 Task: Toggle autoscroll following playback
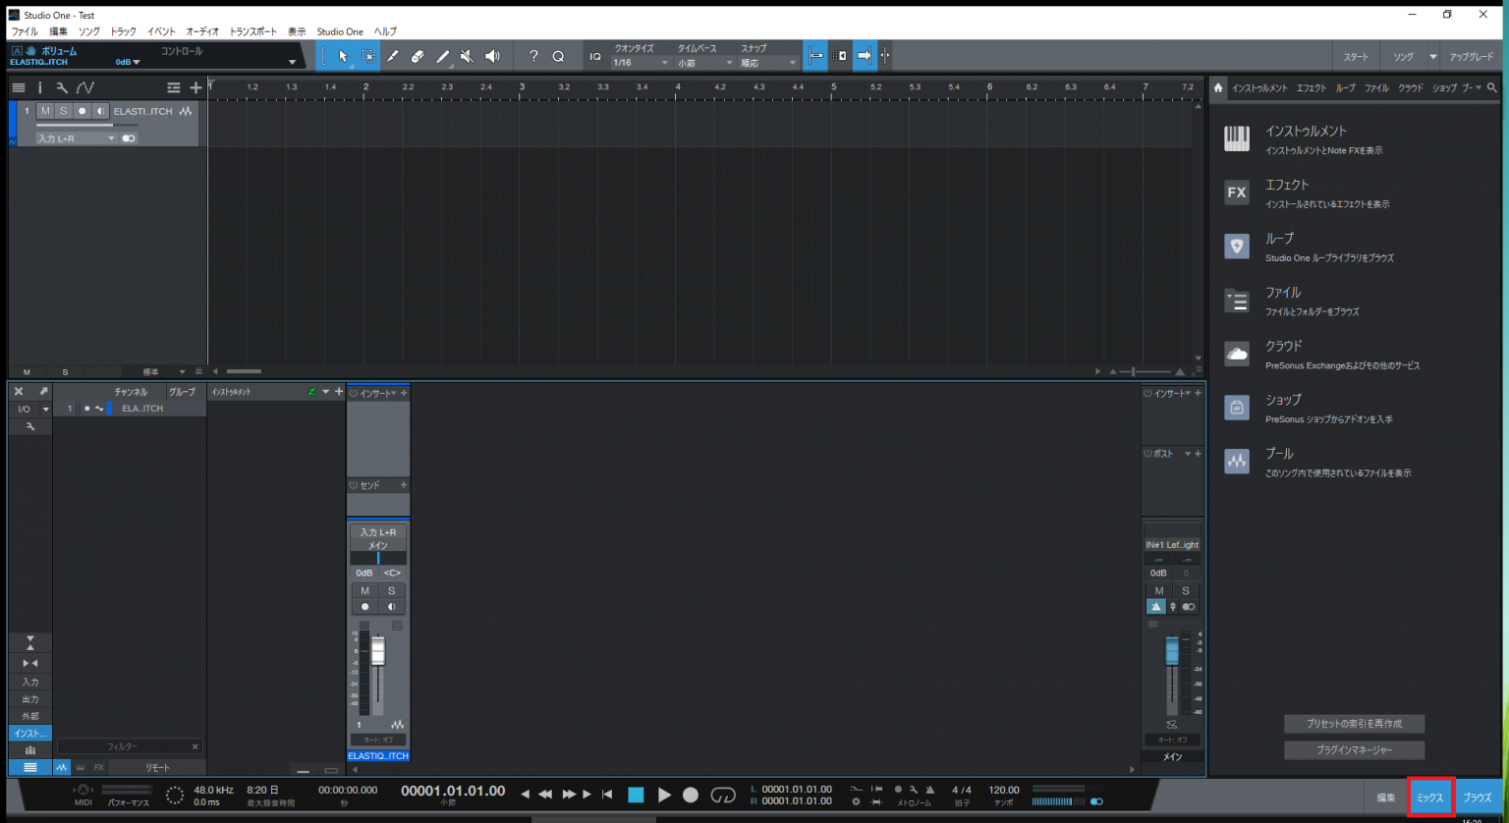(x=864, y=56)
